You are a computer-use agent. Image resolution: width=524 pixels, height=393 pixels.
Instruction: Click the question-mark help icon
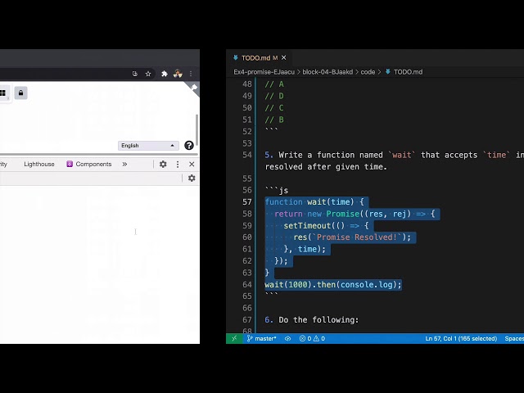click(x=189, y=146)
